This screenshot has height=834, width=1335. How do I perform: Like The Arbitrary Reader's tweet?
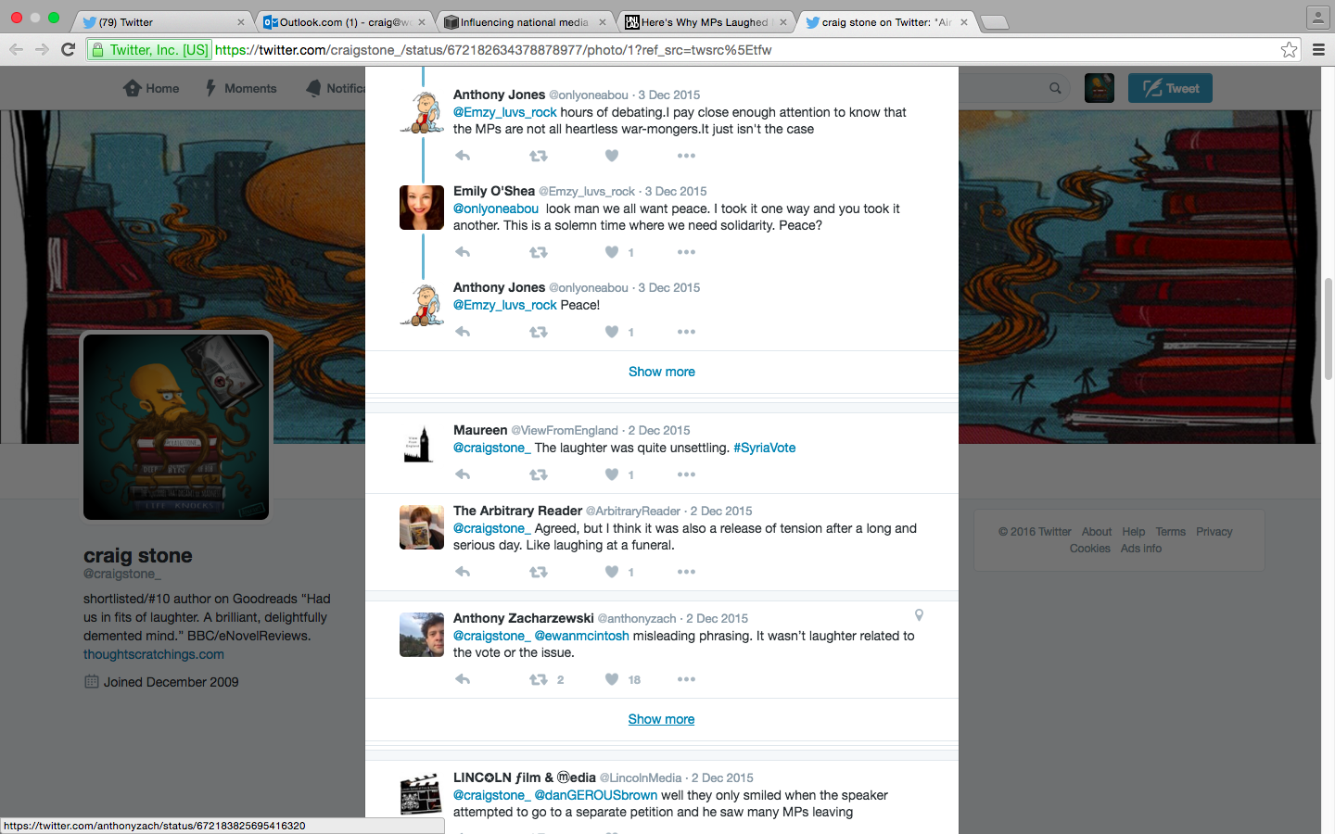(x=612, y=572)
